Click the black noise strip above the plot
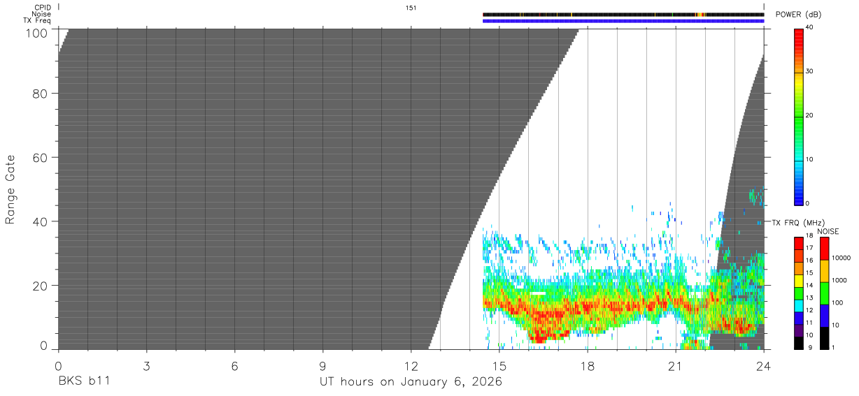859x396 pixels. (x=623, y=14)
